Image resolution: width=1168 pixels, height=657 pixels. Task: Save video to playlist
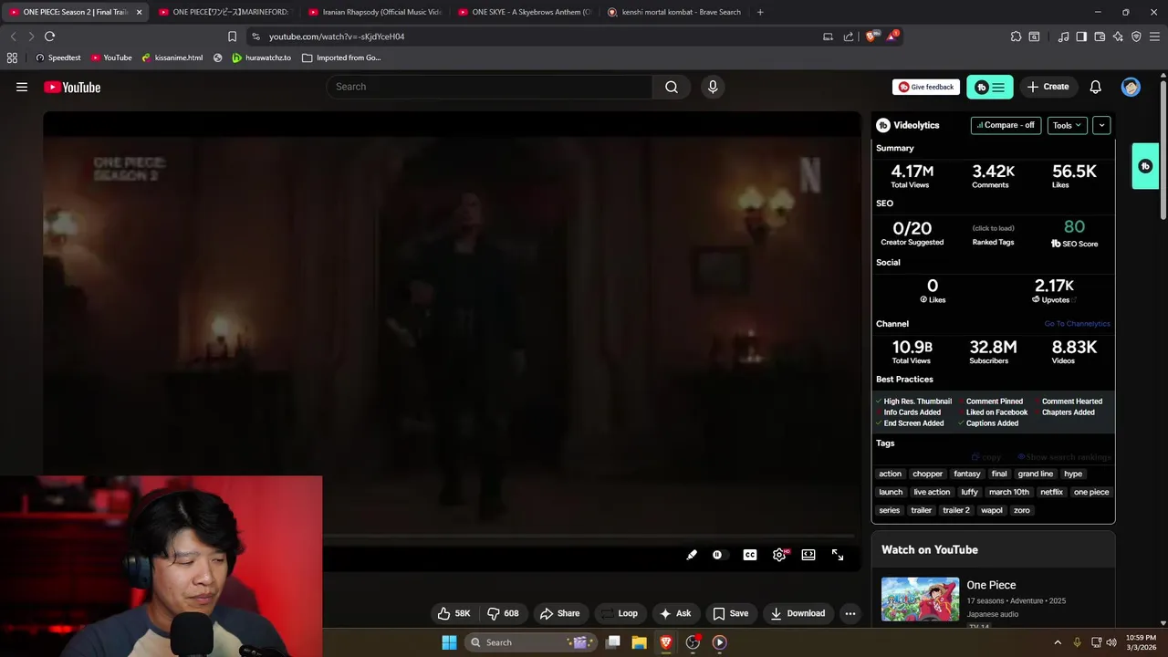[730, 613]
